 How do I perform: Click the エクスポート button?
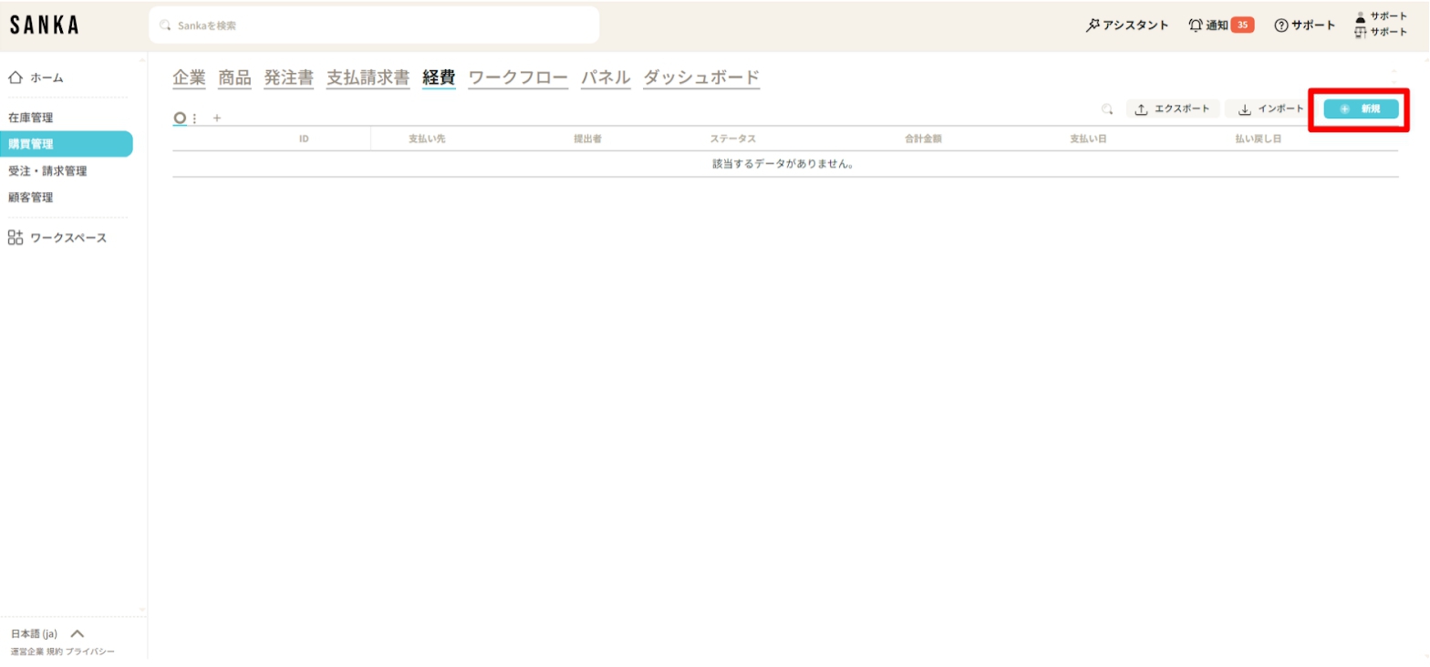[1173, 109]
